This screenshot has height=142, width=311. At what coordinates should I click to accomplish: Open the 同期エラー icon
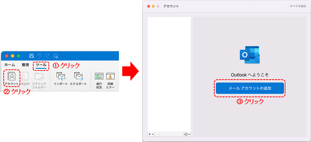pos(110,80)
